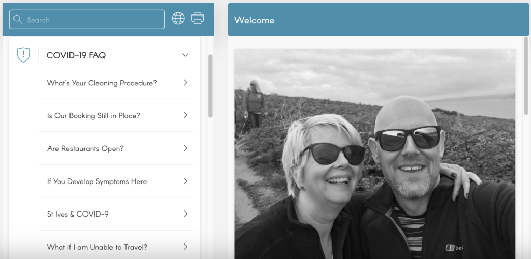Viewport: 531px width, 259px height.
Task: Click the left menu panel scrollbar
Action: [211, 86]
